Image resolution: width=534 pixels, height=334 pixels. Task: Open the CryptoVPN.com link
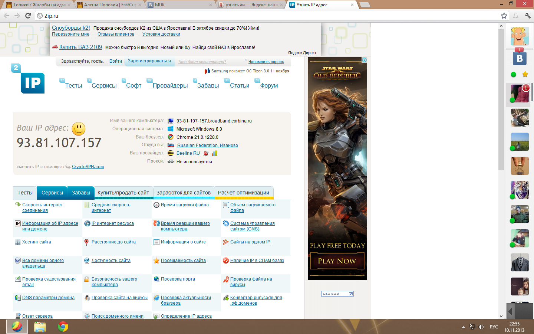tap(88, 167)
